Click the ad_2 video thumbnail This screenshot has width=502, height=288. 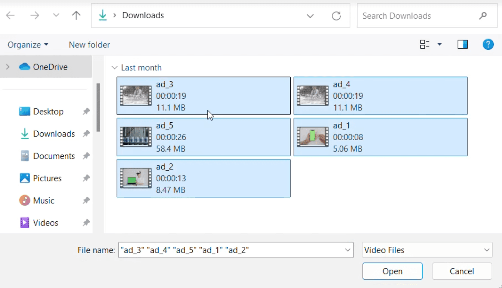[x=136, y=178]
